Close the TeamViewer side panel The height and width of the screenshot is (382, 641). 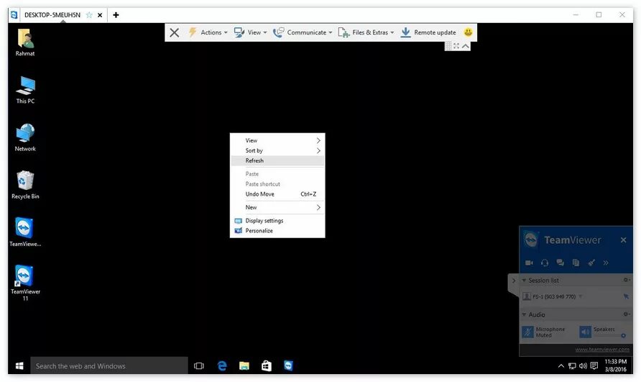(623, 240)
